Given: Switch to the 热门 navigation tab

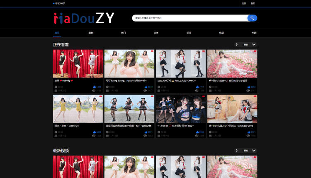Looking at the screenshot, I should (x=124, y=32).
